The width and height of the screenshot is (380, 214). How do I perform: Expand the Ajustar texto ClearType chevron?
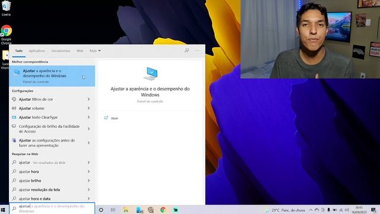[x=88, y=117]
